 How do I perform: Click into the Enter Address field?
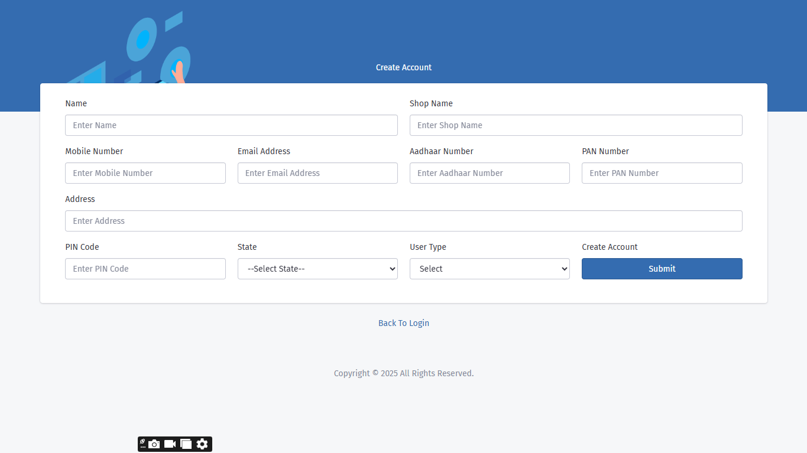click(404, 221)
